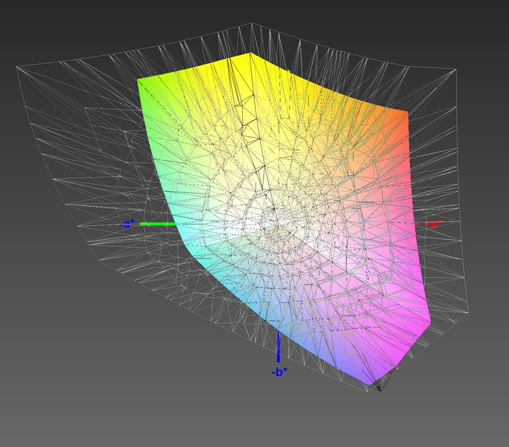The height and width of the screenshot is (447, 509).
Task: Click the L* label at center
Action: [287, 214]
